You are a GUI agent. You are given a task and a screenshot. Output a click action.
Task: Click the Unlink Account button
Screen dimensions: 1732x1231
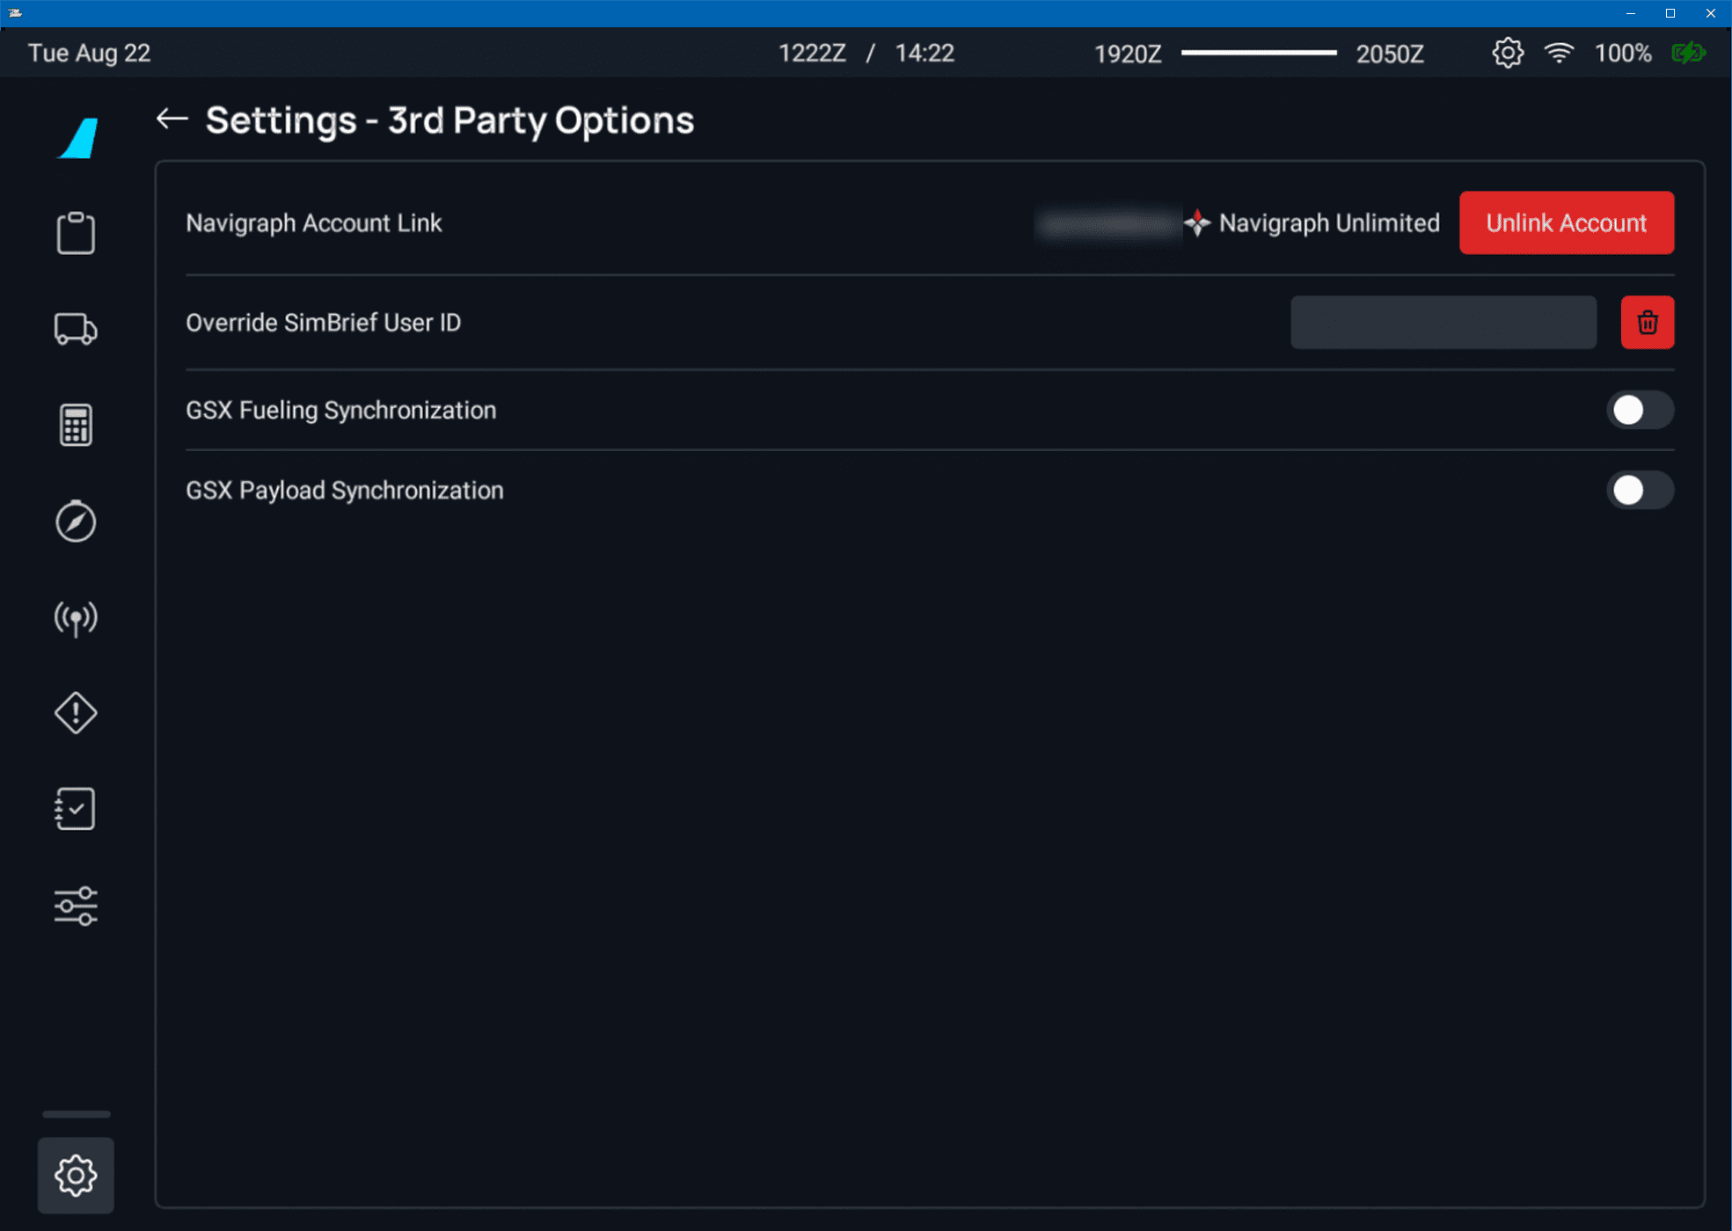click(1566, 223)
